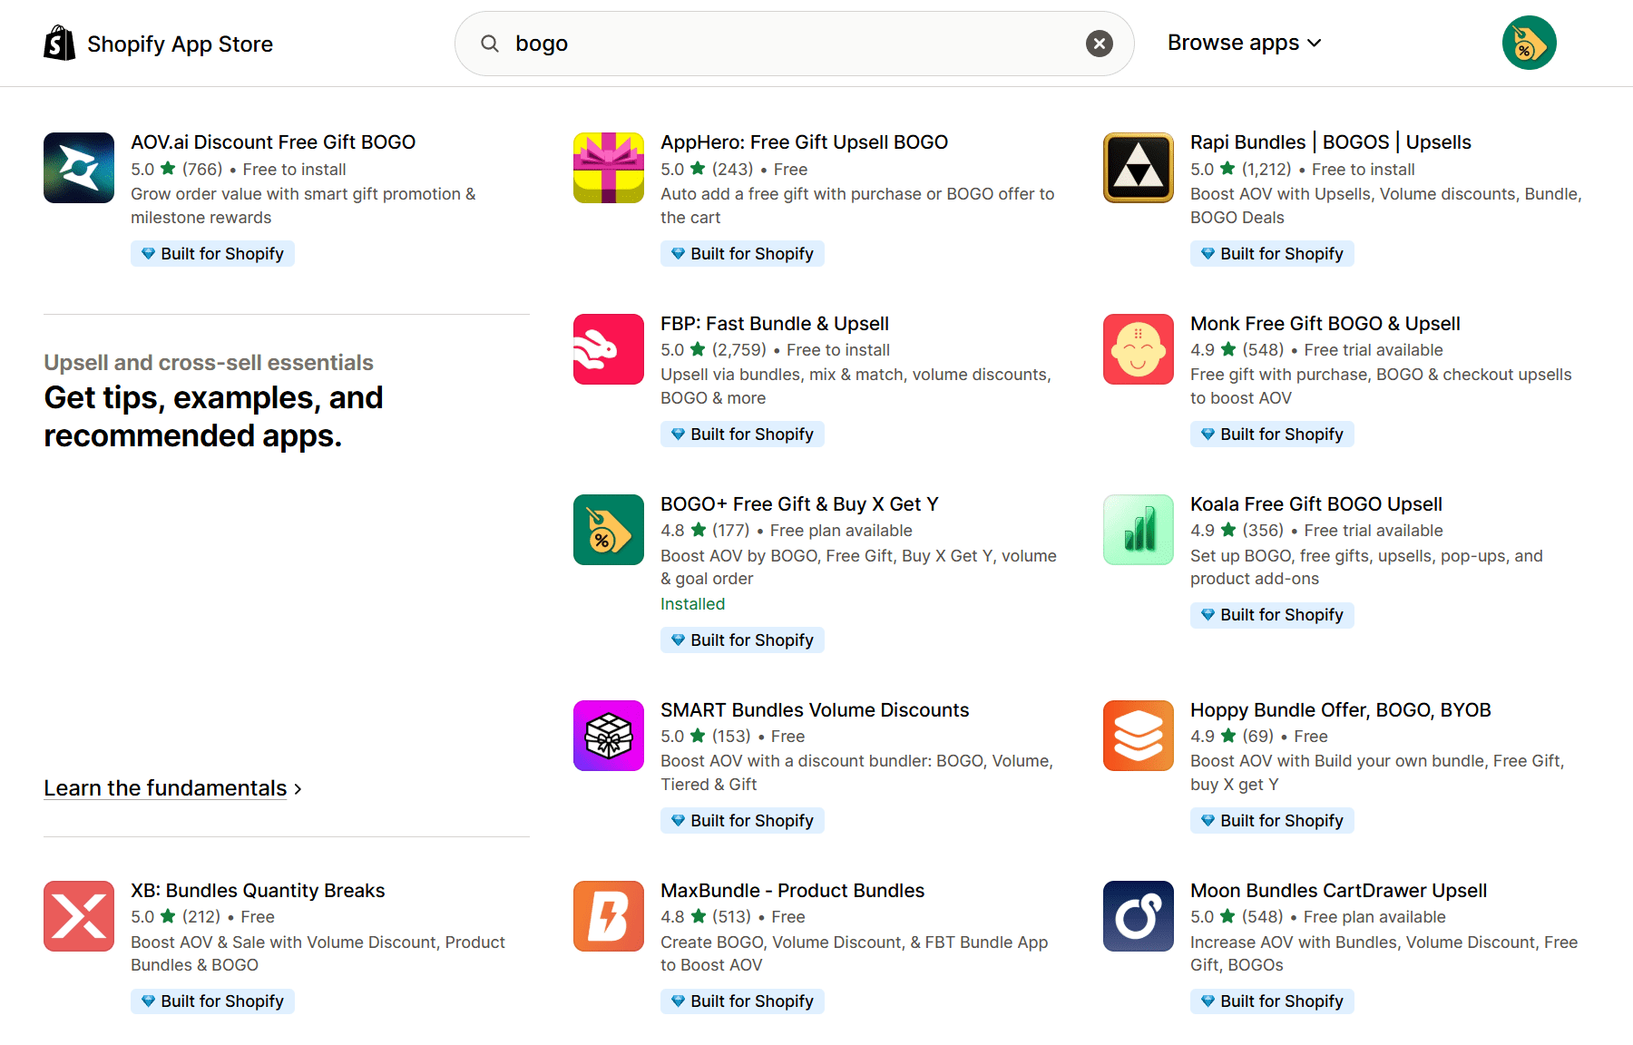This screenshot has width=1633, height=1045.
Task: Click 'Free plan available' text under Moon Bundles
Action: [1374, 917]
